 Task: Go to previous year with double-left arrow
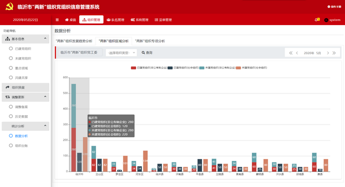pyautogui.click(x=291, y=53)
